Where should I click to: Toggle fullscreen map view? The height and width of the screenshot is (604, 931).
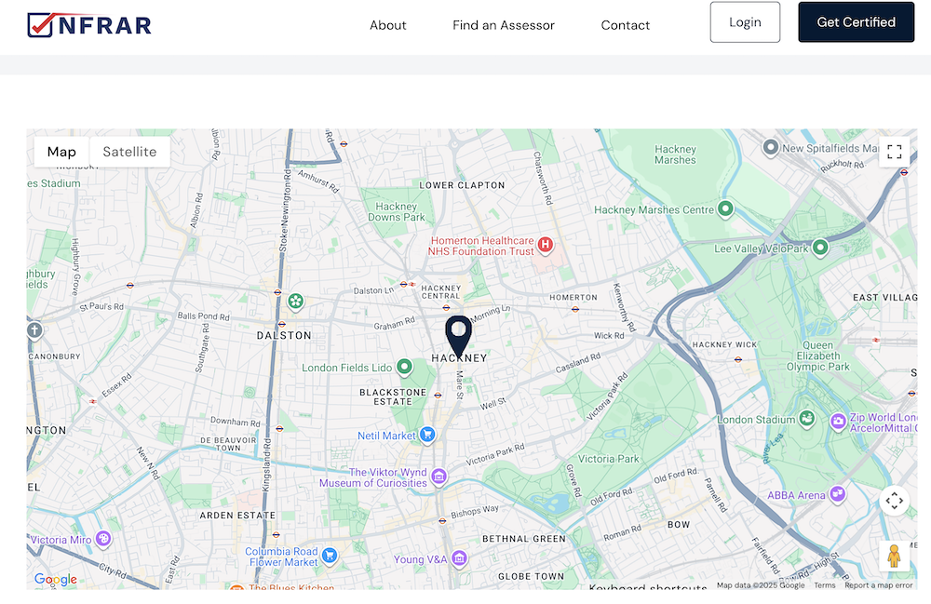(894, 152)
